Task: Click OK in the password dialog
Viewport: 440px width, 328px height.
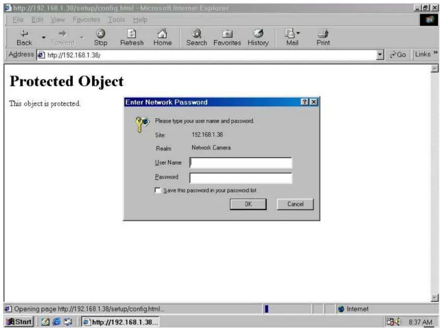Action: (x=248, y=204)
